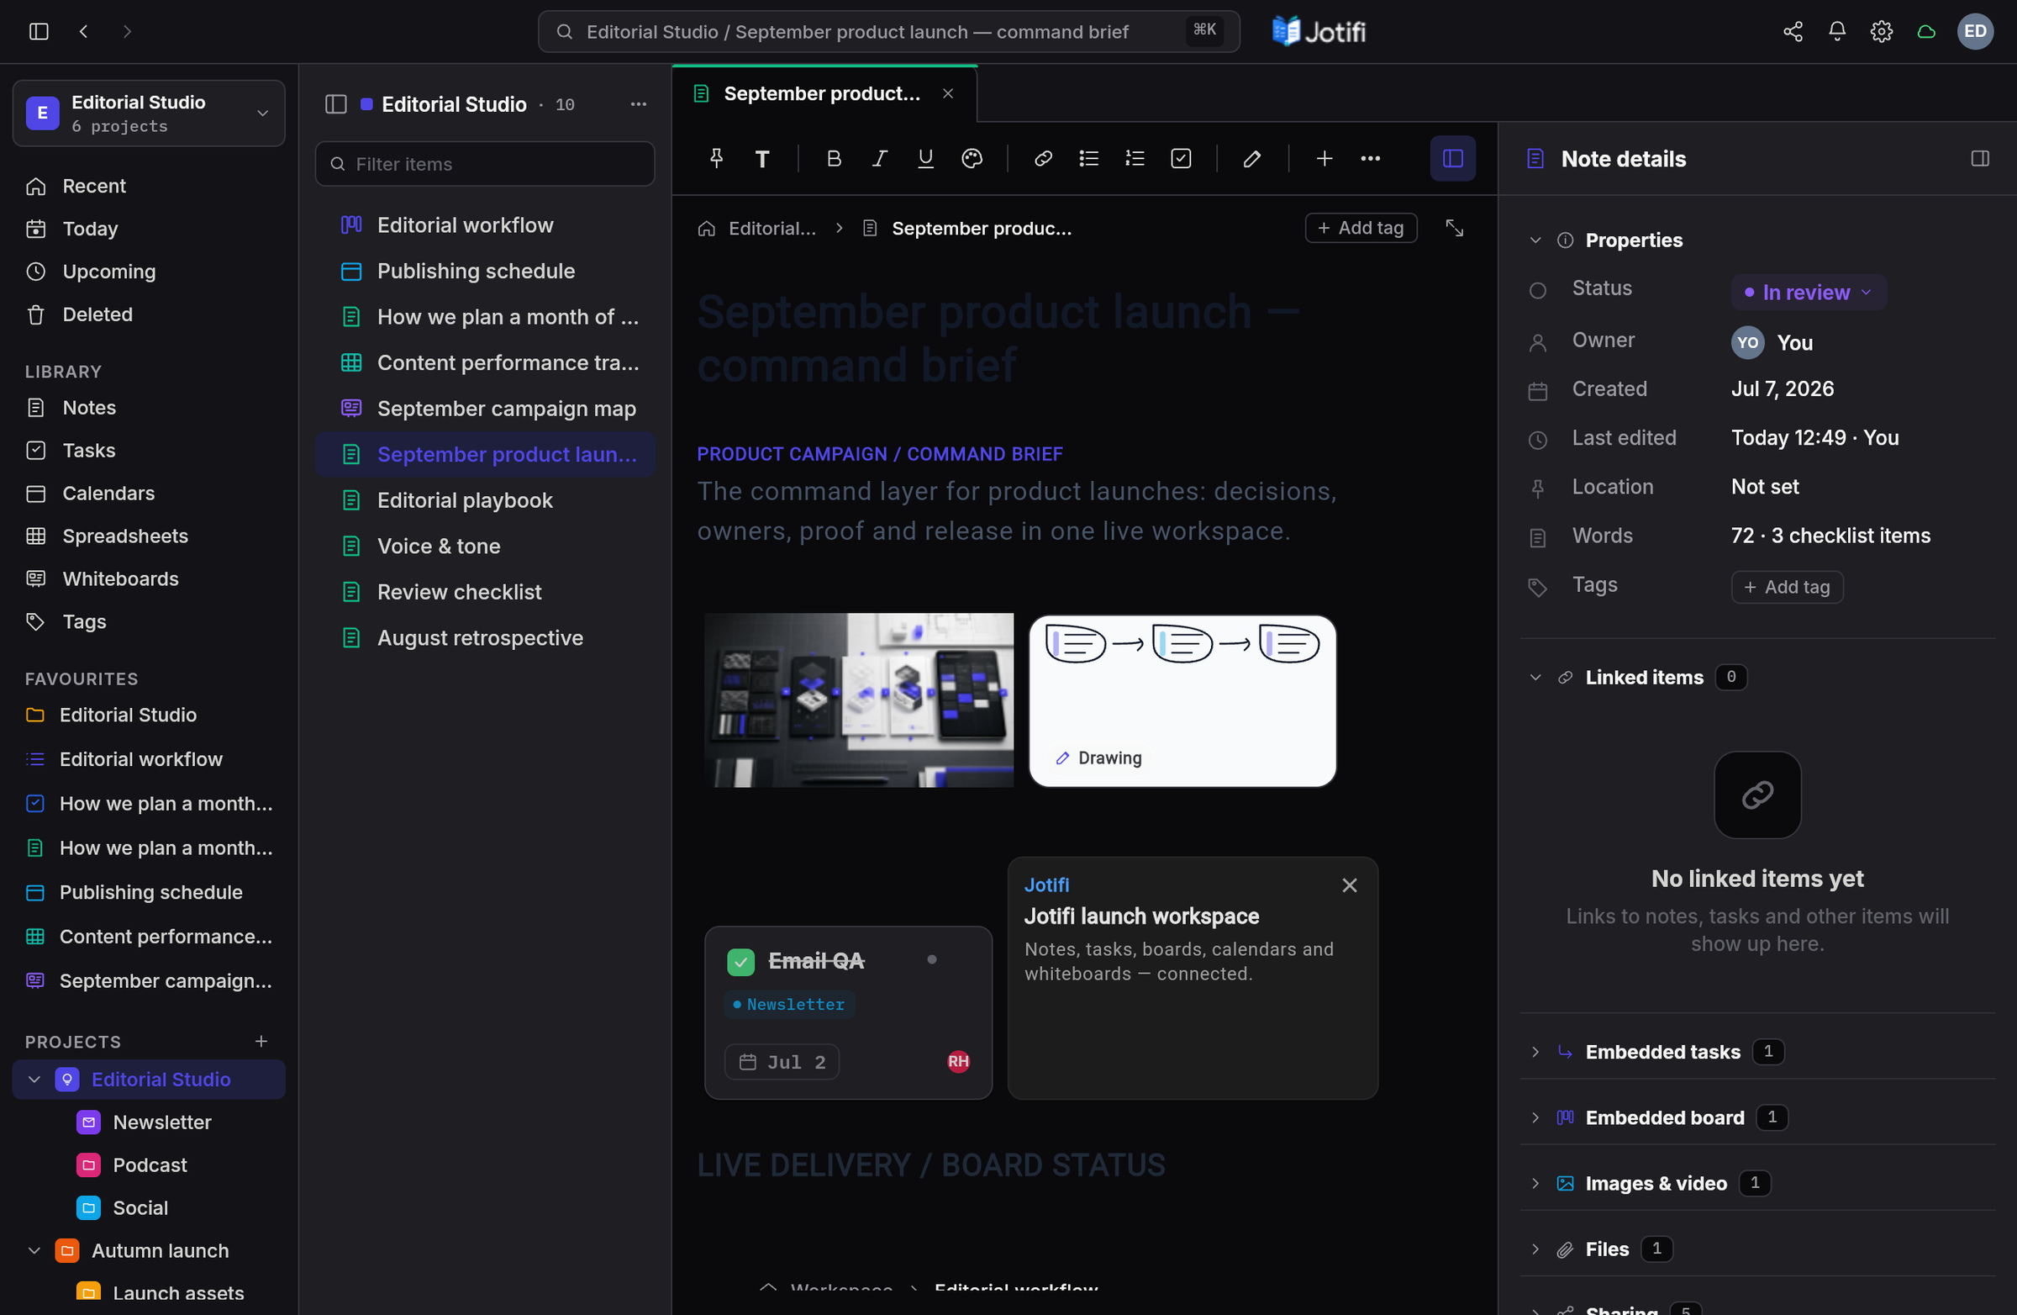Open the In review status dropdown
This screenshot has height=1315, width=2017.
(1808, 293)
